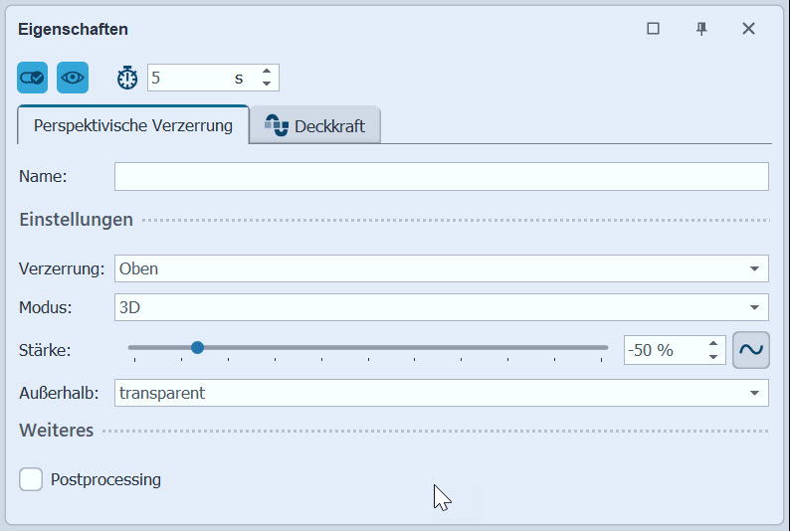Click the Stärke percentage value field
The height and width of the screenshot is (531, 790).
663,349
